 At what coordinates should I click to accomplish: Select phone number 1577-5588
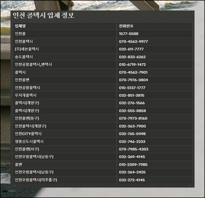(129, 34)
